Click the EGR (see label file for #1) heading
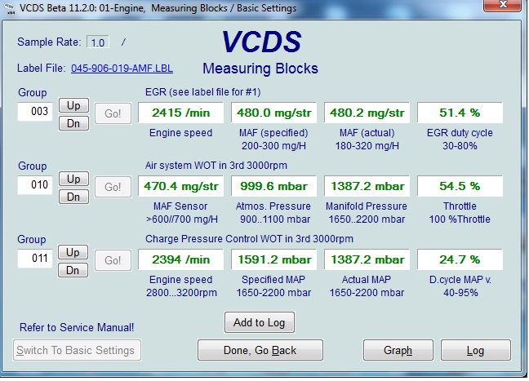Image resolution: width=529 pixels, height=381 pixels. pyautogui.click(x=202, y=92)
